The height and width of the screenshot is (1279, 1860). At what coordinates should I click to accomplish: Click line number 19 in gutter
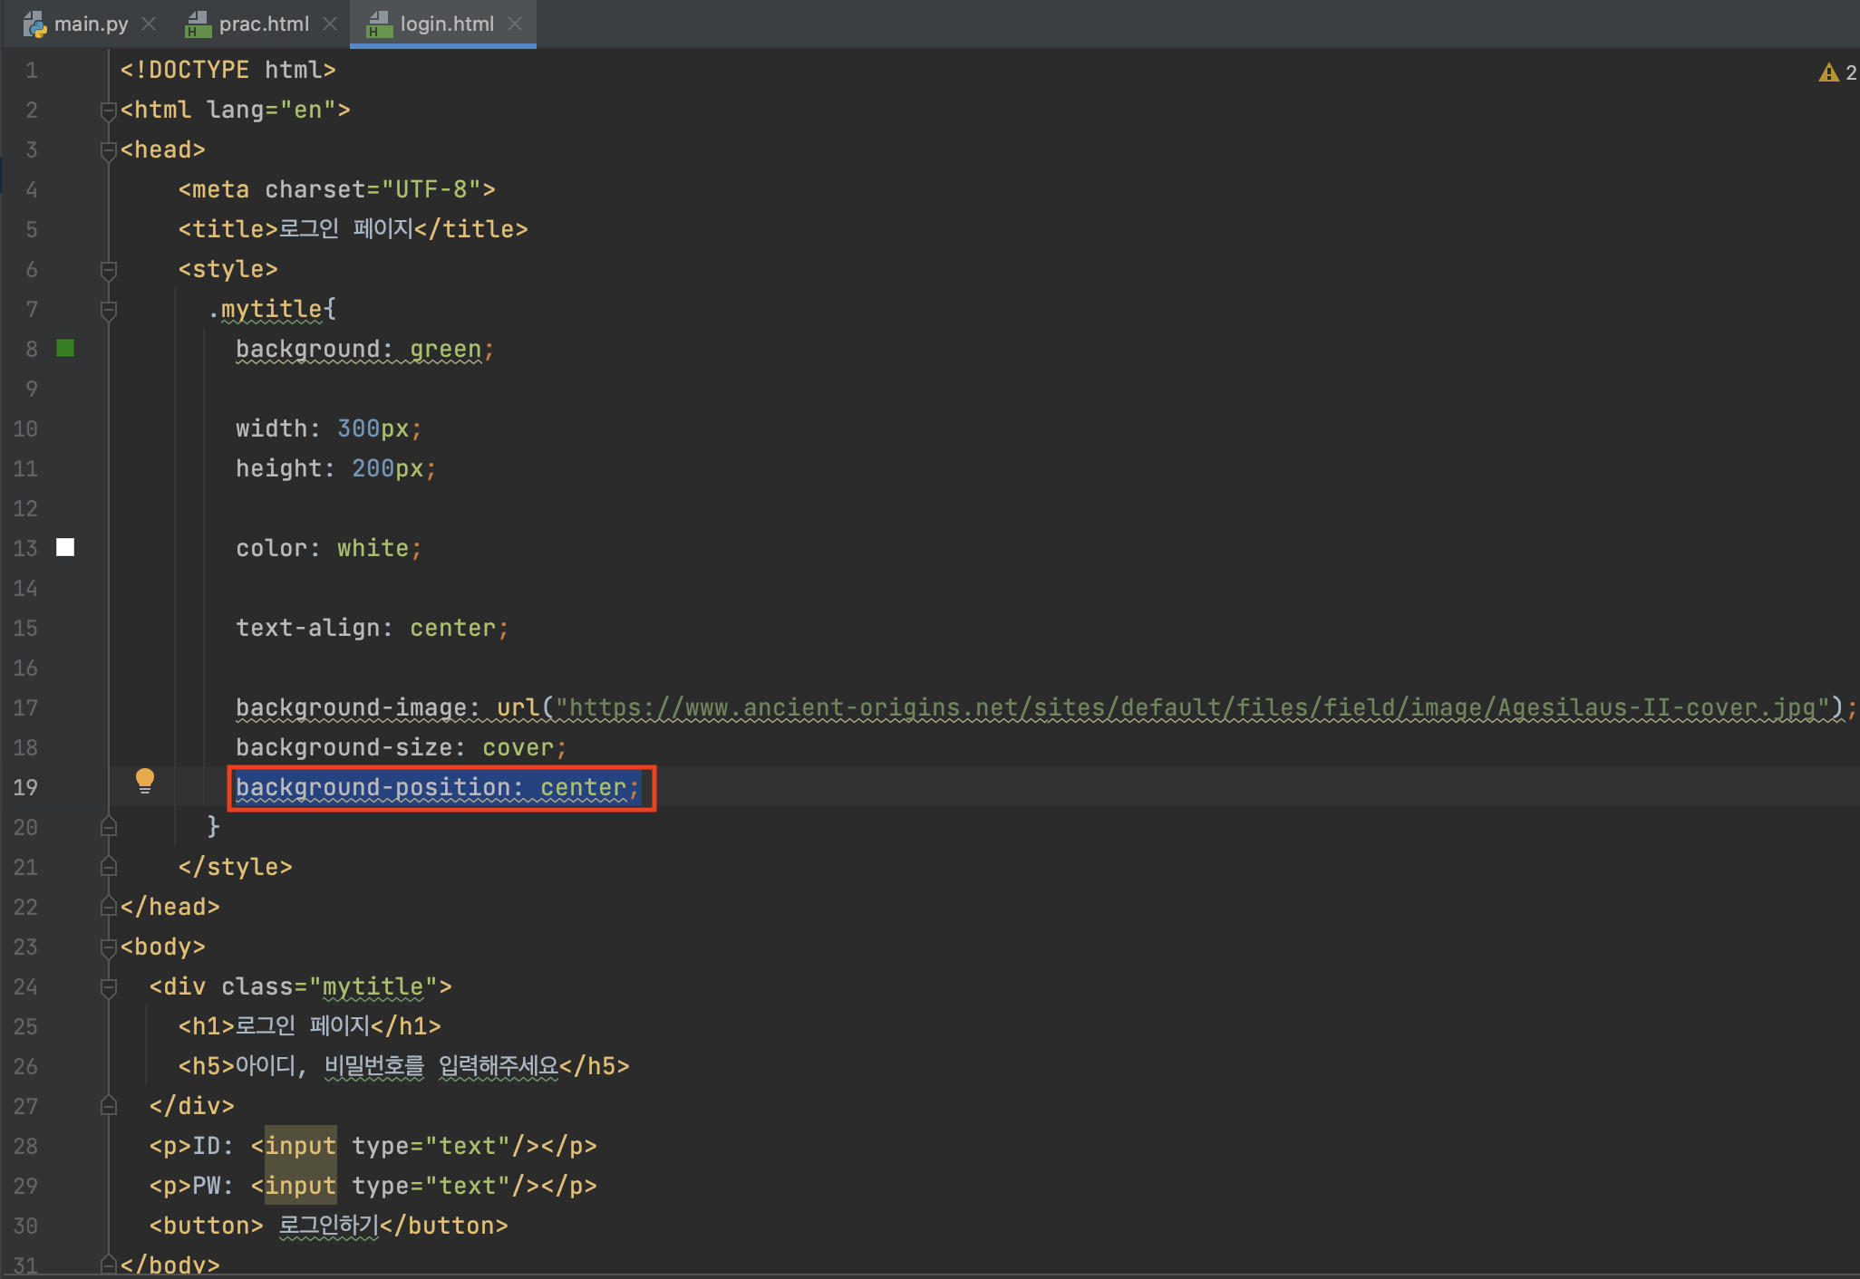25,787
